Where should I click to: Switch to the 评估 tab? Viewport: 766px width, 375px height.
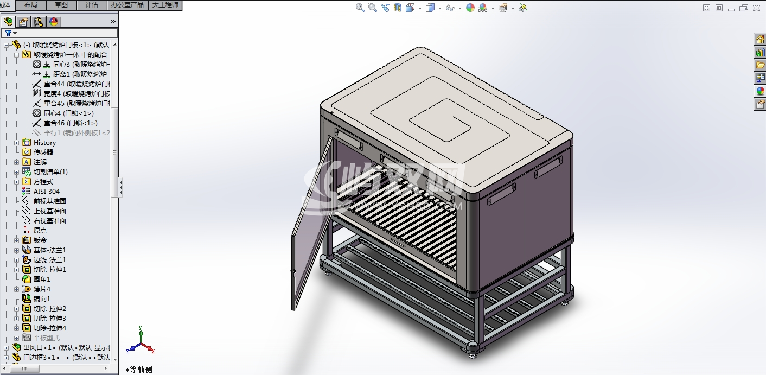(92, 5)
